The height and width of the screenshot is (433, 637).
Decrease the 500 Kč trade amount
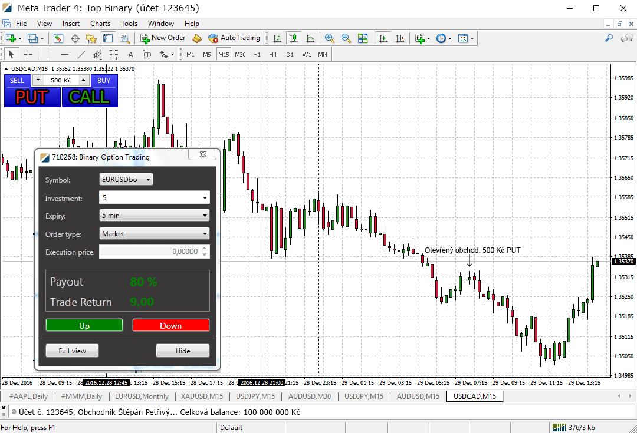[x=38, y=80]
